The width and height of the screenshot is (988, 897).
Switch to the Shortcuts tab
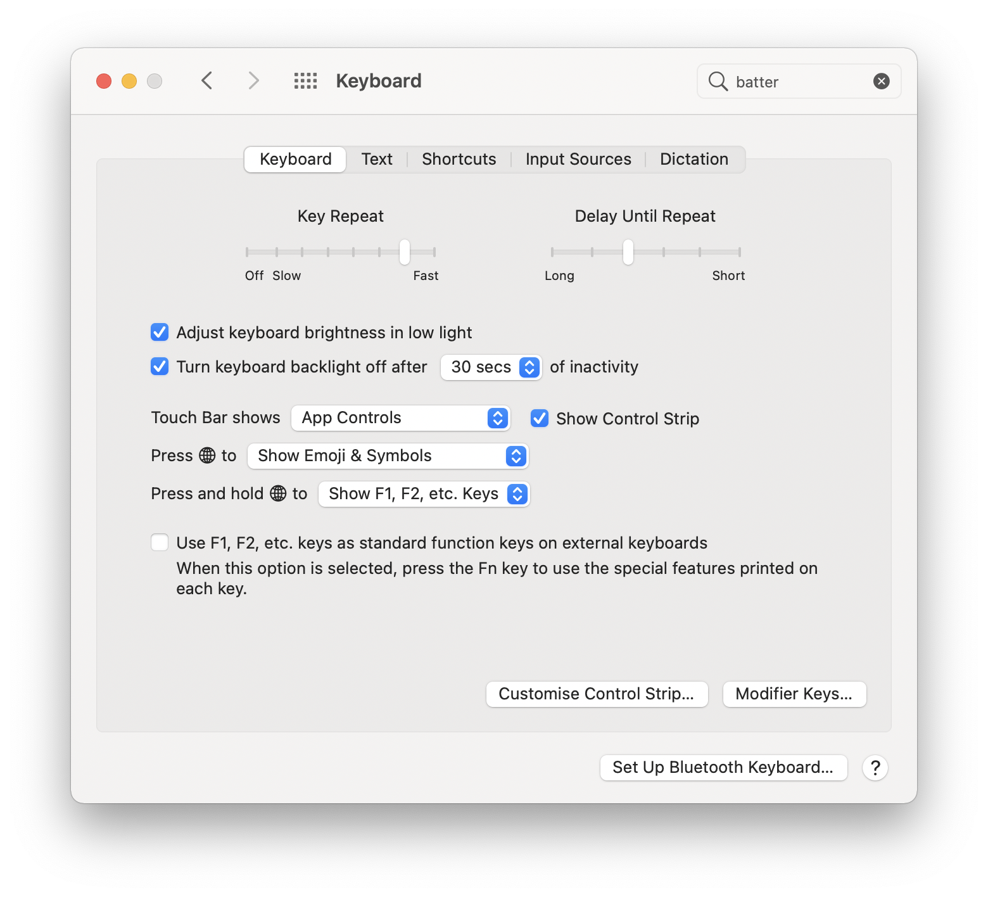[459, 159]
